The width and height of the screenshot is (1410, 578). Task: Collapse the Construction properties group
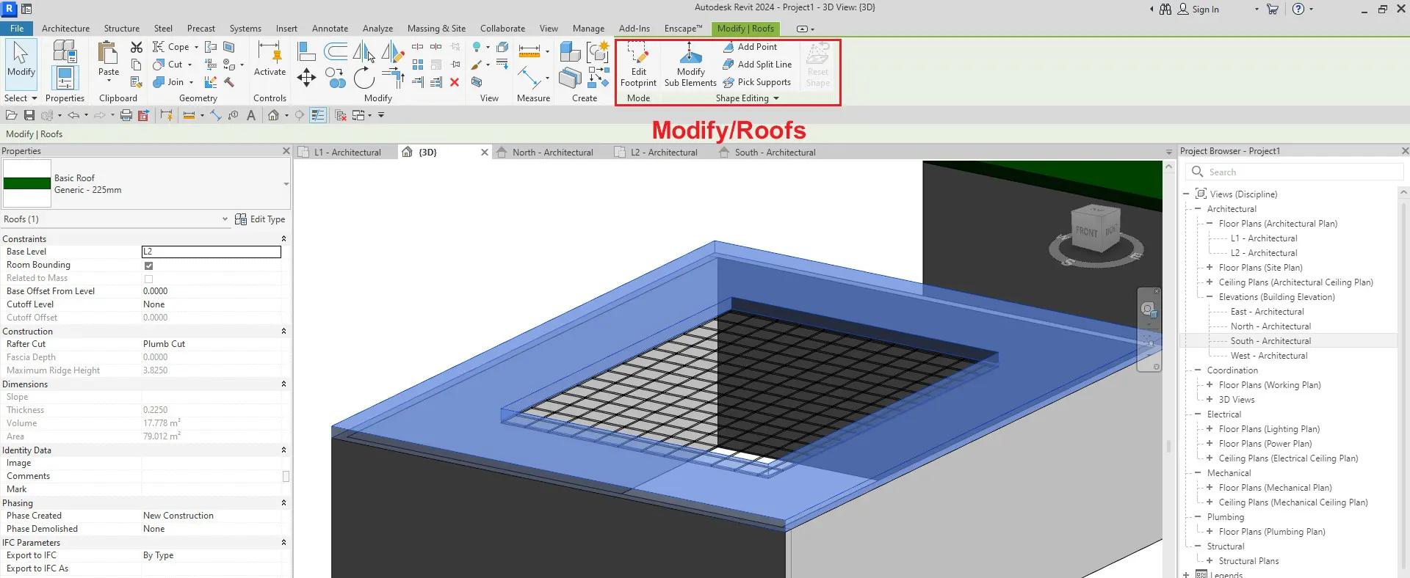click(x=283, y=332)
